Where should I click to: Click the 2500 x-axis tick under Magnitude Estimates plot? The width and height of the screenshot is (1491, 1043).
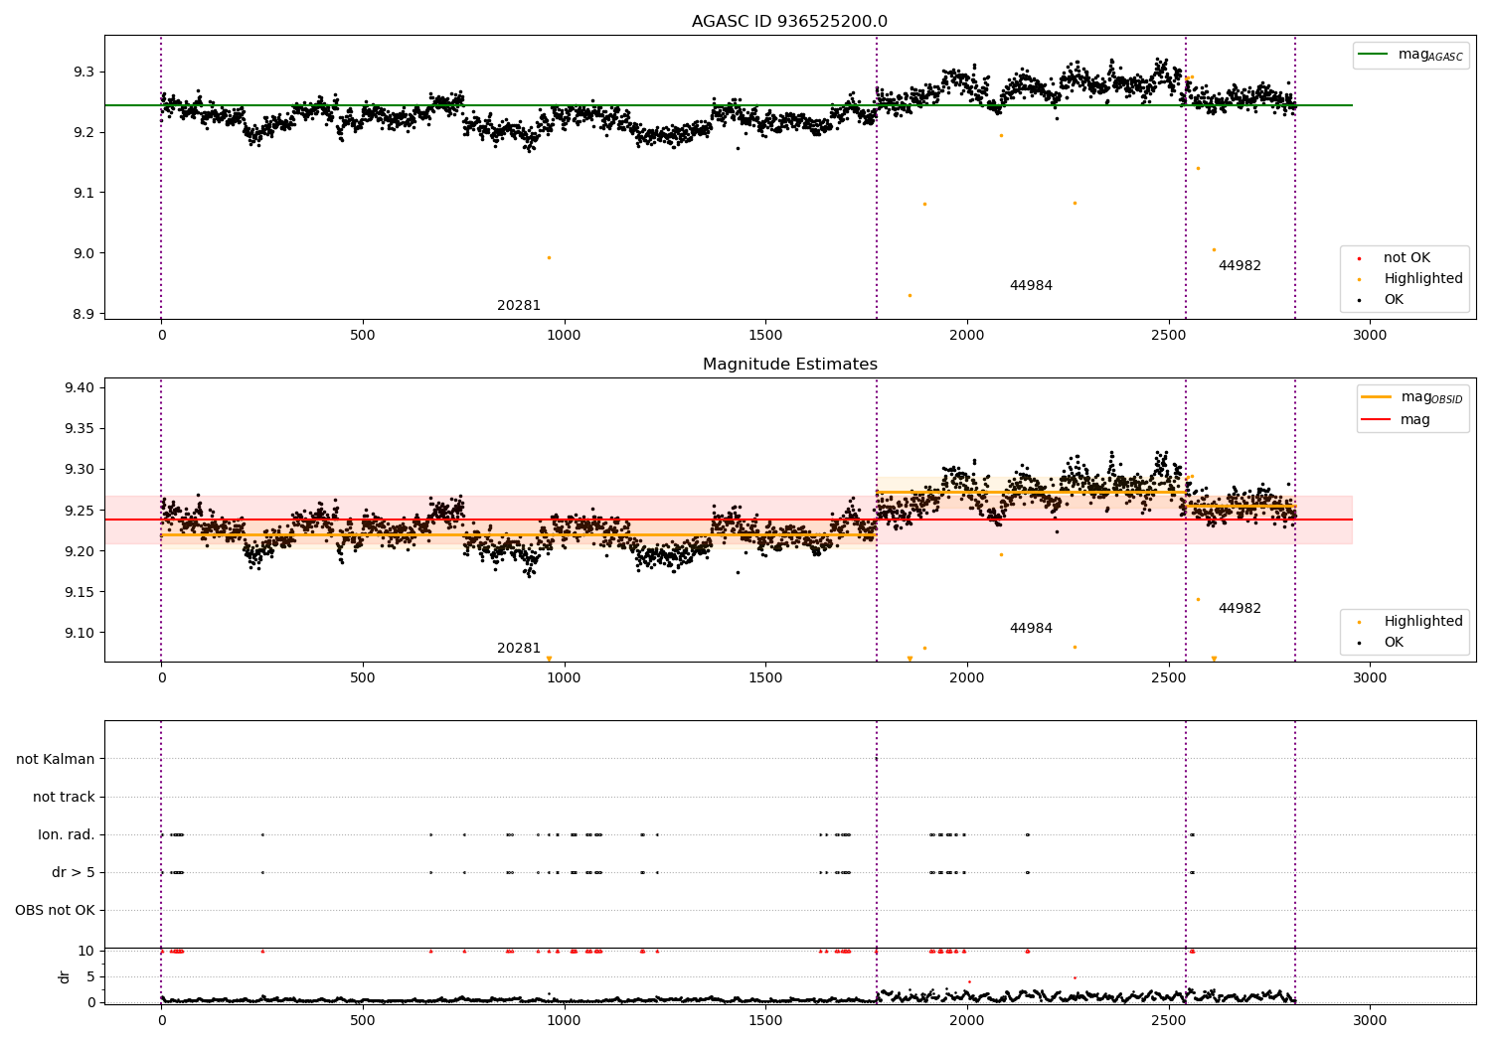(1168, 678)
